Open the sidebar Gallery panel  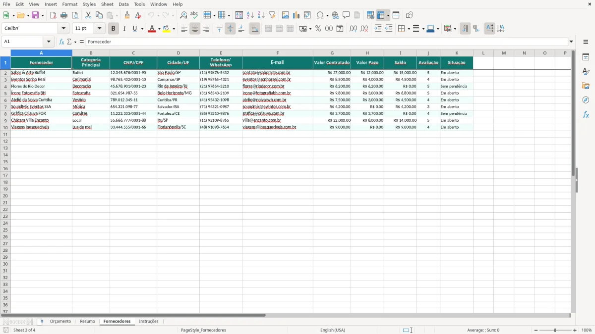point(586,86)
